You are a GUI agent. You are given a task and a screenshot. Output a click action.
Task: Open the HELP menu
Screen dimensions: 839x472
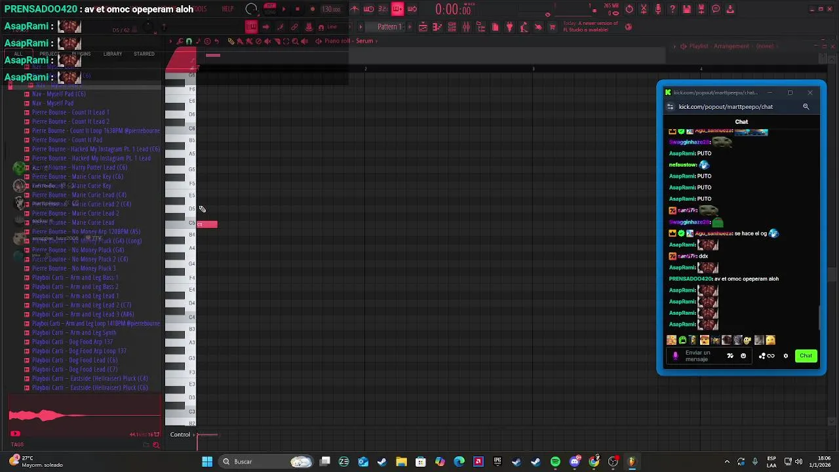[x=228, y=9]
